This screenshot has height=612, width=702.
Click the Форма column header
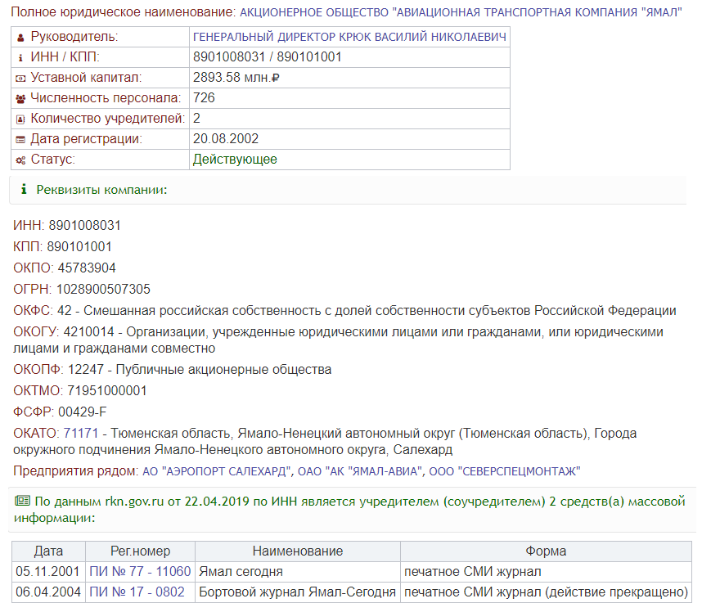point(547,551)
